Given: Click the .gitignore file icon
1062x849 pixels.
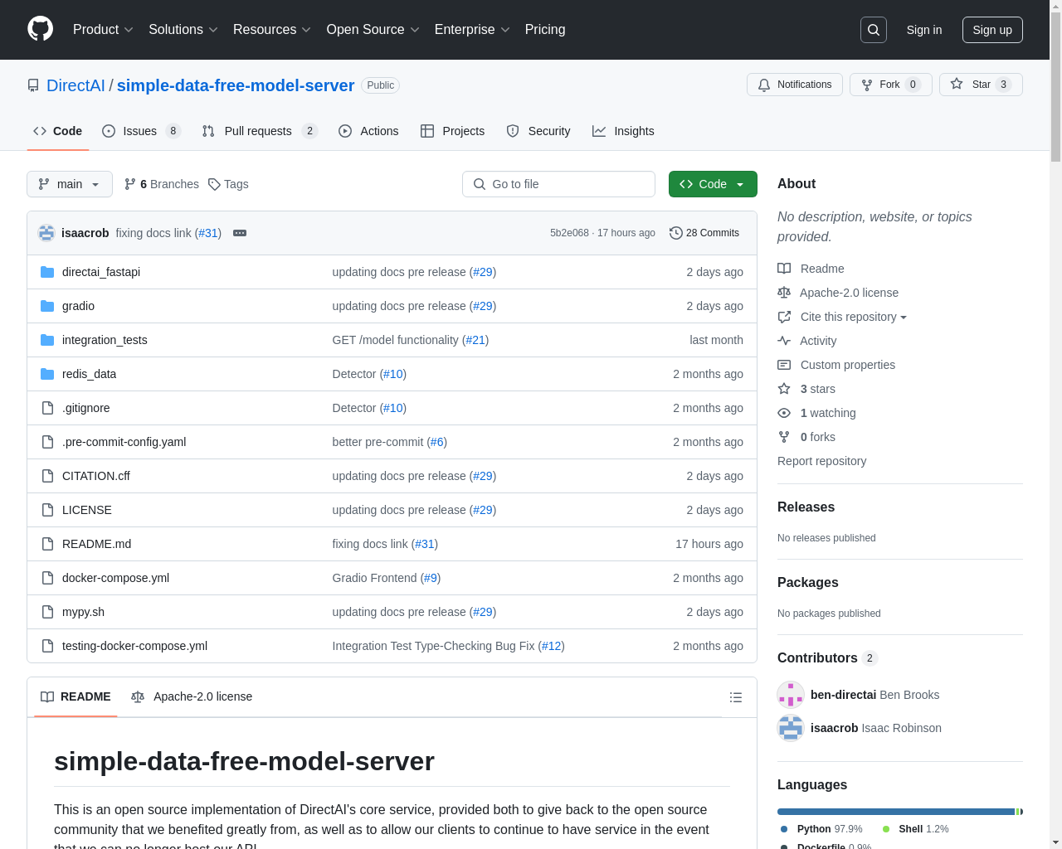Looking at the screenshot, I should point(47,408).
